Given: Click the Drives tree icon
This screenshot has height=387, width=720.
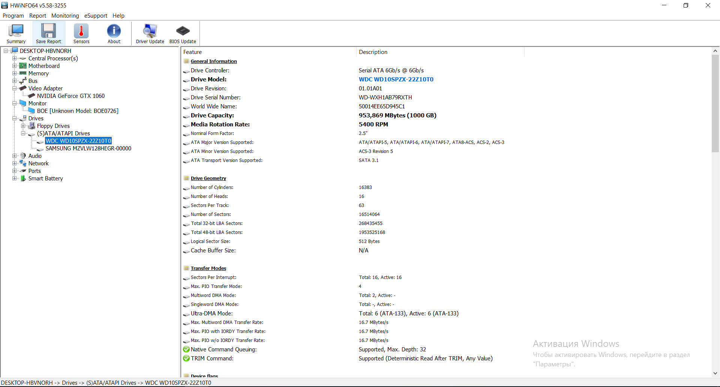Looking at the screenshot, I should tap(23, 118).
